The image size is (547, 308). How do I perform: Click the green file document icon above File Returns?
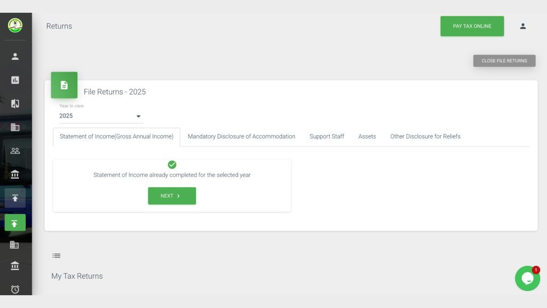[x=64, y=84]
